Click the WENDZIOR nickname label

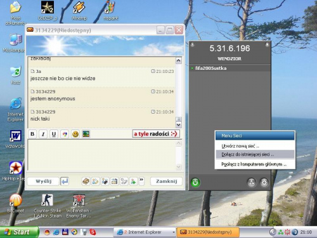pos(230,59)
